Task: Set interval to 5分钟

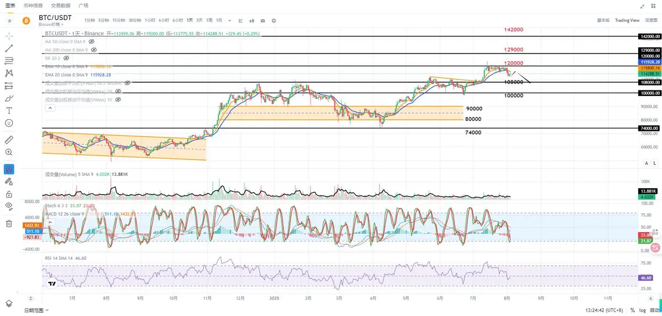Action: click(x=103, y=20)
